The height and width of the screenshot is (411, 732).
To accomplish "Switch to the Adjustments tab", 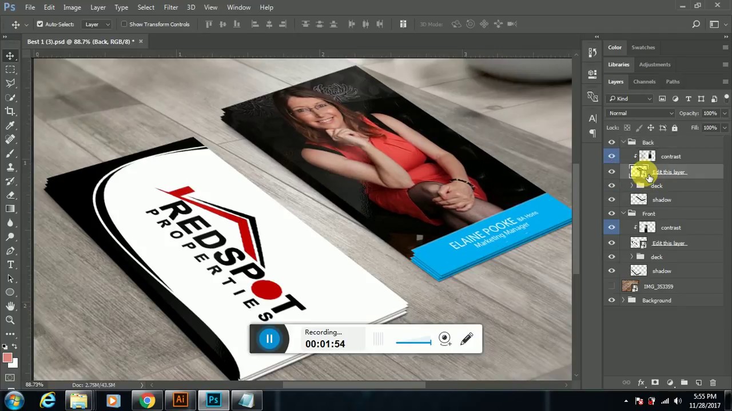I will point(655,65).
